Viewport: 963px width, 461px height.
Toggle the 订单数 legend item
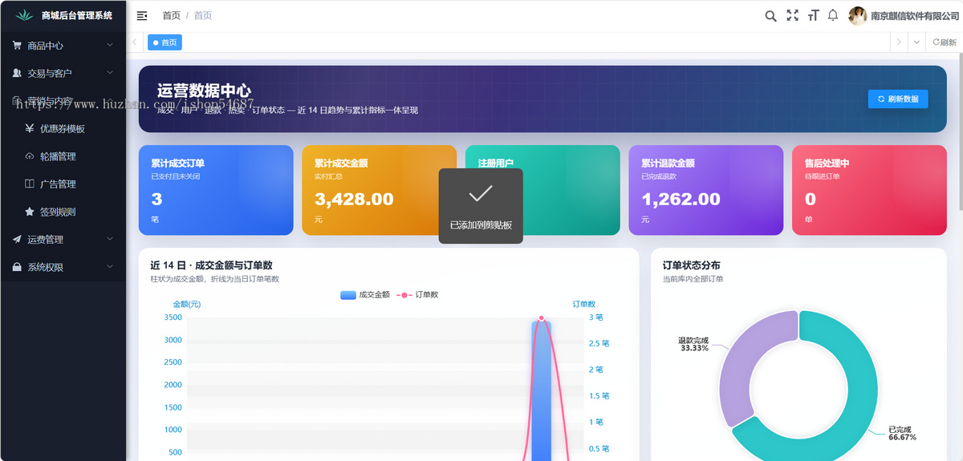point(417,294)
